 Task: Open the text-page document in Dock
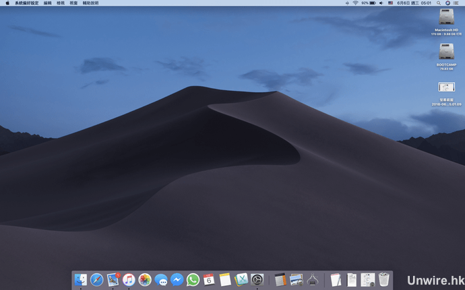[x=352, y=280]
